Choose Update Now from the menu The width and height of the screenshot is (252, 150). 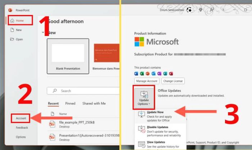point(160,116)
